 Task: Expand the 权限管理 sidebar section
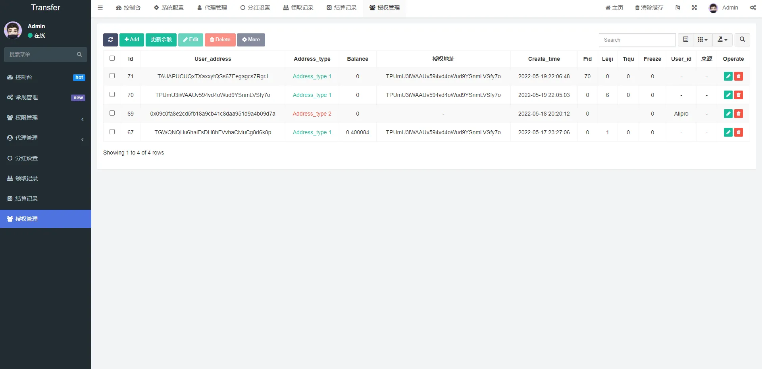[45, 118]
